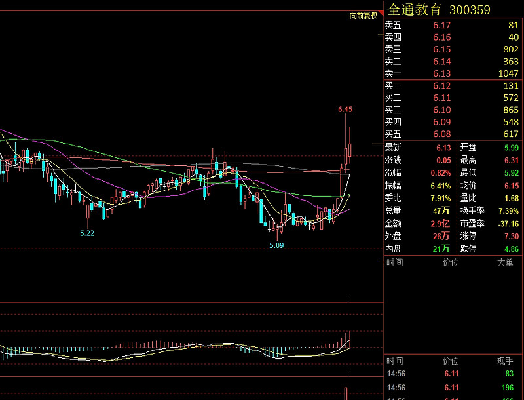524x400 pixels.
Task: Click the 委比 value 7.91%
Action: pyautogui.click(x=440, y=198)
